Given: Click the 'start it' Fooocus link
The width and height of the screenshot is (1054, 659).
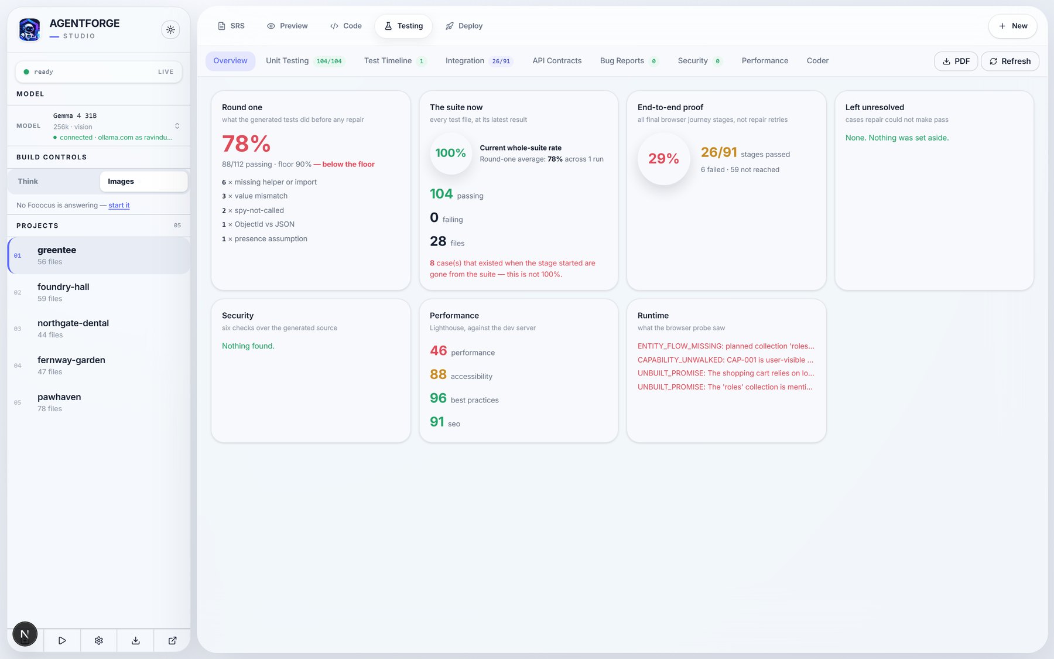Looking at the screenshot, I should pyautogui.click(x=119, y=205).
